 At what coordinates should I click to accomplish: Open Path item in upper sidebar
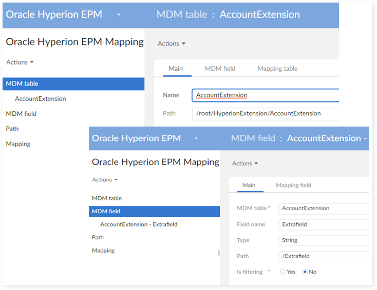(x=12, y=129)
